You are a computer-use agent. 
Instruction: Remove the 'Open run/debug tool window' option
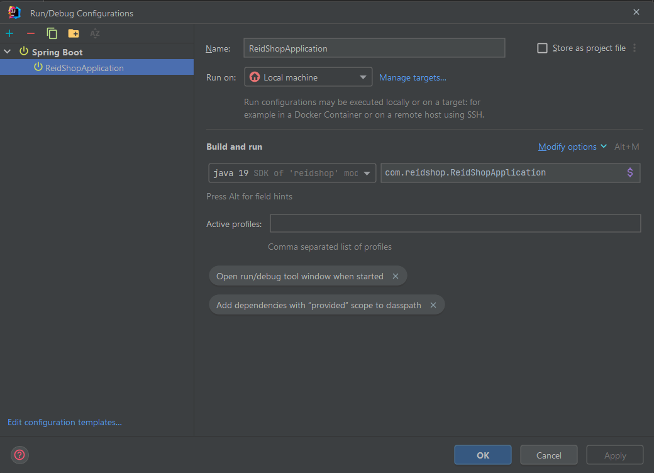coord(396,276)
